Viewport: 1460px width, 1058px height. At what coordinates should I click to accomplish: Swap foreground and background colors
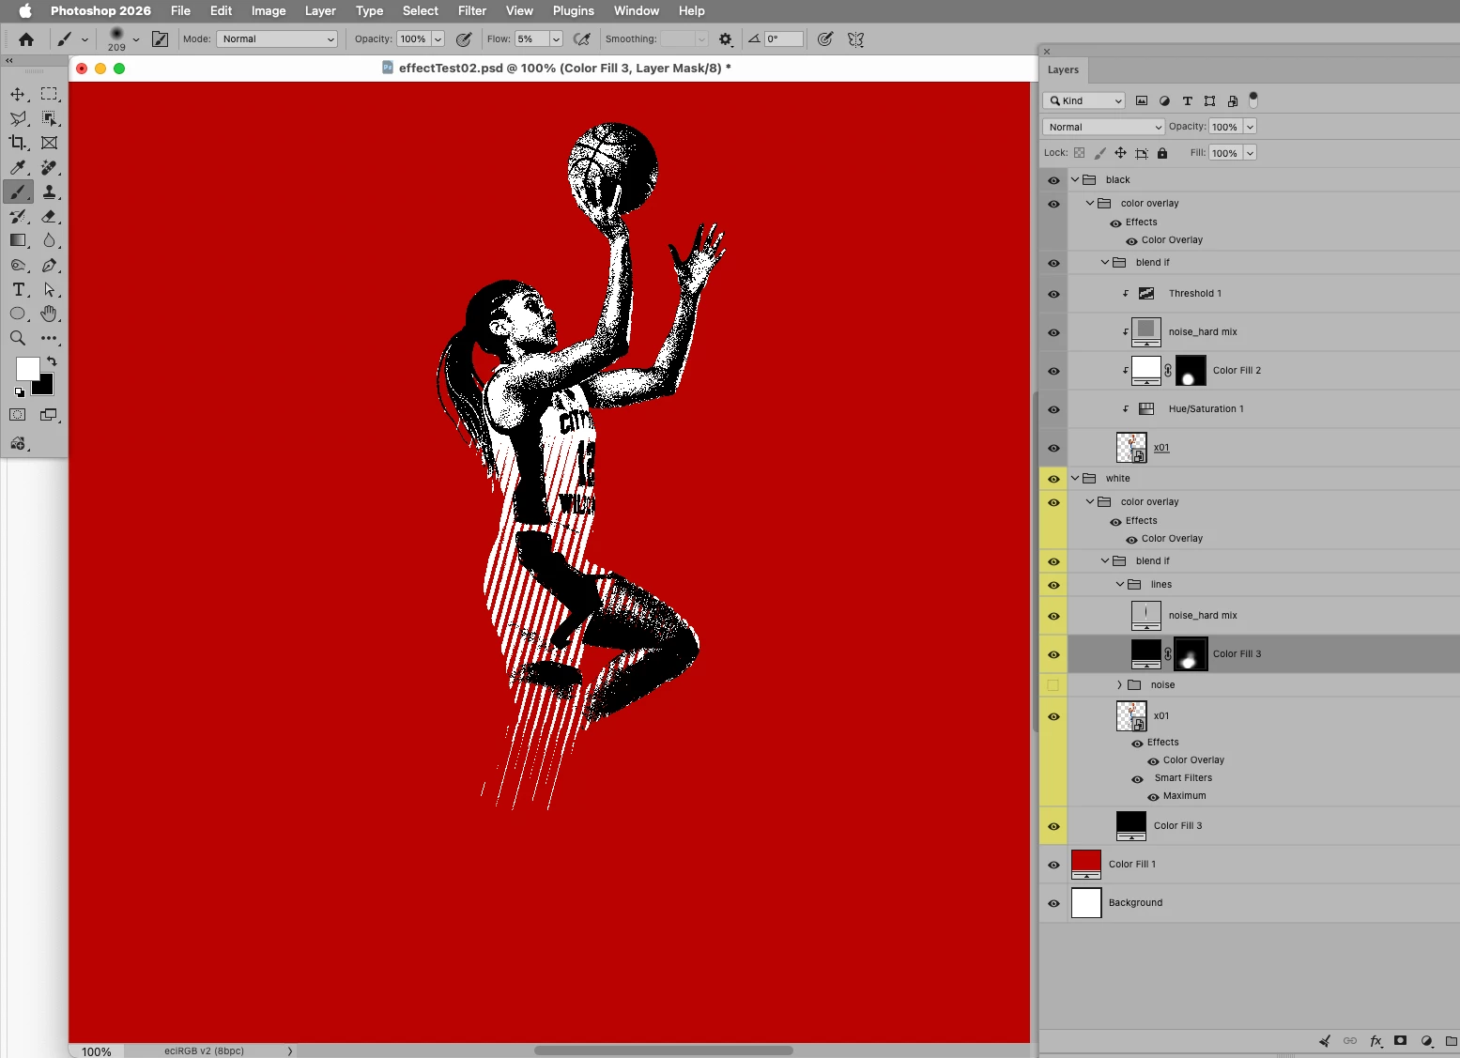52,361
